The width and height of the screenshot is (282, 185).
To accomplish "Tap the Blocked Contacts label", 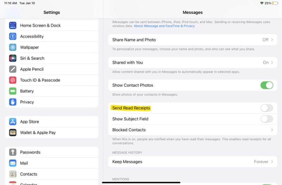I will click(x=129, y=130).
